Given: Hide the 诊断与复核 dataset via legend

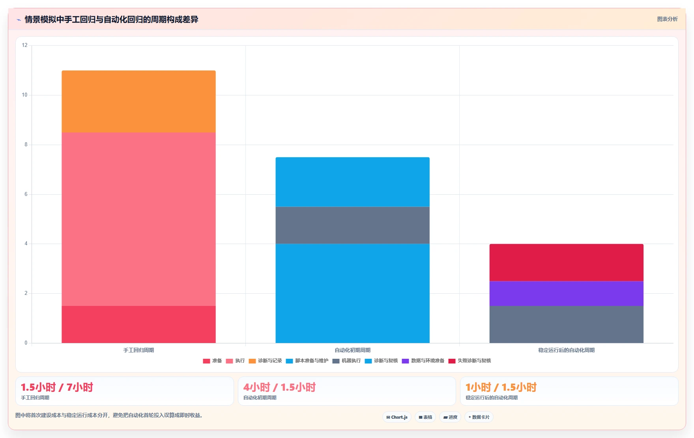Looking at the screenshot, I should pyautogui.click(x=381, y=361).
